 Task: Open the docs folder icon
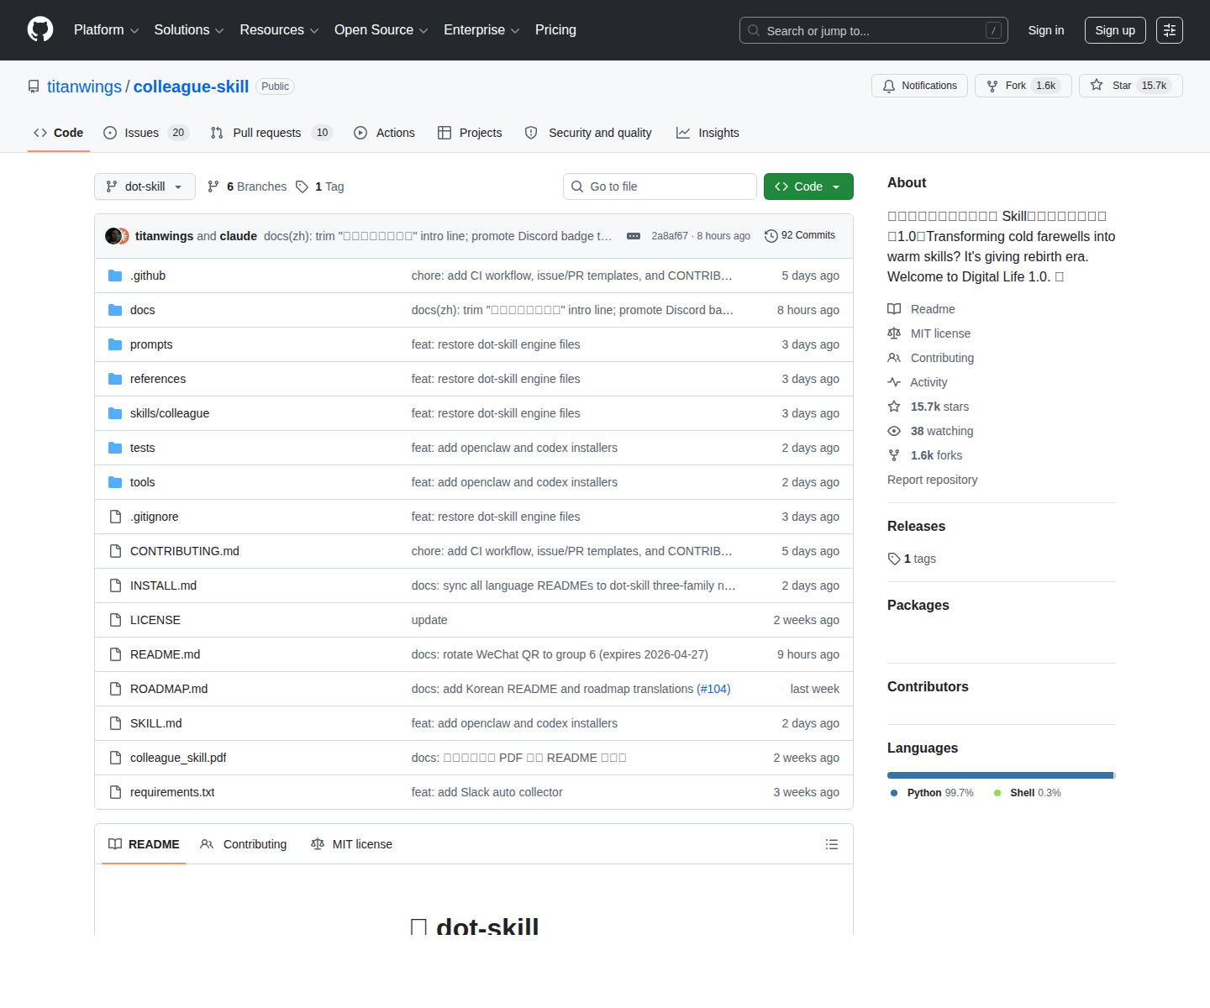pos(115,310)
